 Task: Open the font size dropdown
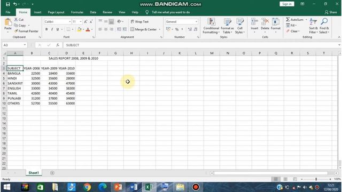81,21
